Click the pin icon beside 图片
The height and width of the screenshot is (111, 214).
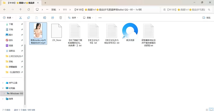pyautogui.click(x=22, y=35)
